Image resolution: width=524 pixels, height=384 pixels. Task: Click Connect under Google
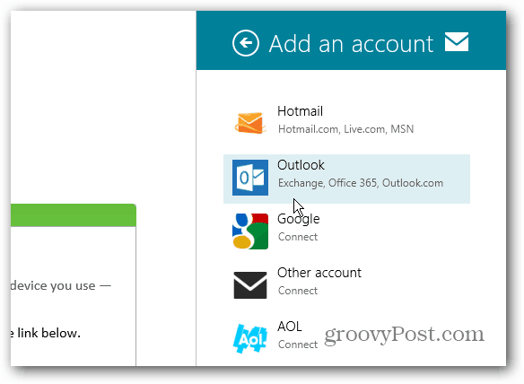(298, 237)
